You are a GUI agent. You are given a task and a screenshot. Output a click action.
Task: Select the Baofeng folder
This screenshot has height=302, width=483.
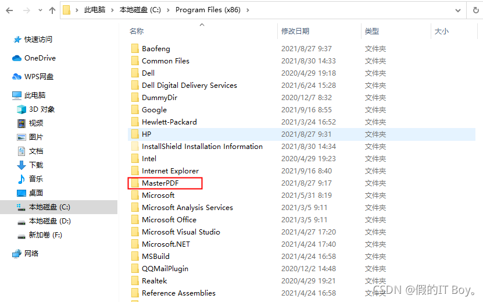point(156,49)
